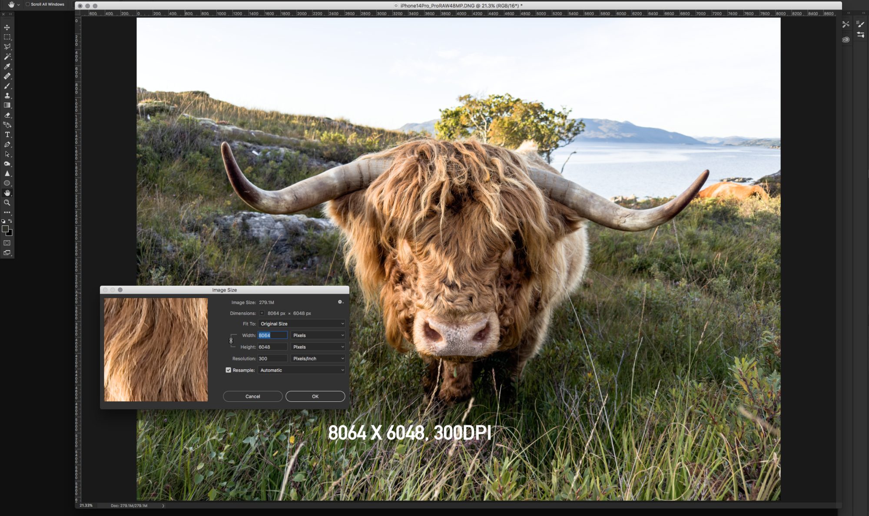
Task: Click the Resolution input field
Action: (x=272, y=358)
